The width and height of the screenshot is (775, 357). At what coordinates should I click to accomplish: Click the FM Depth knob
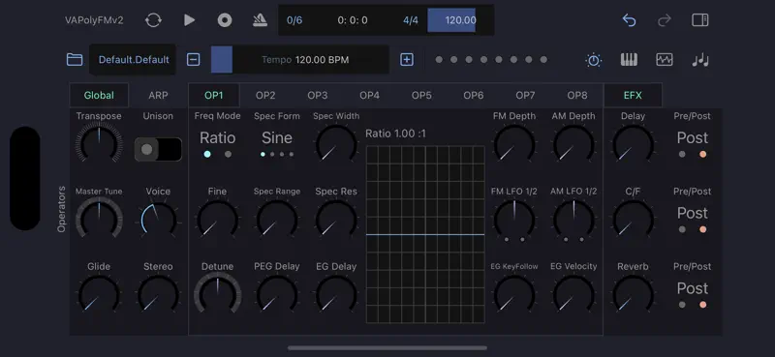[x=514, y=143]
